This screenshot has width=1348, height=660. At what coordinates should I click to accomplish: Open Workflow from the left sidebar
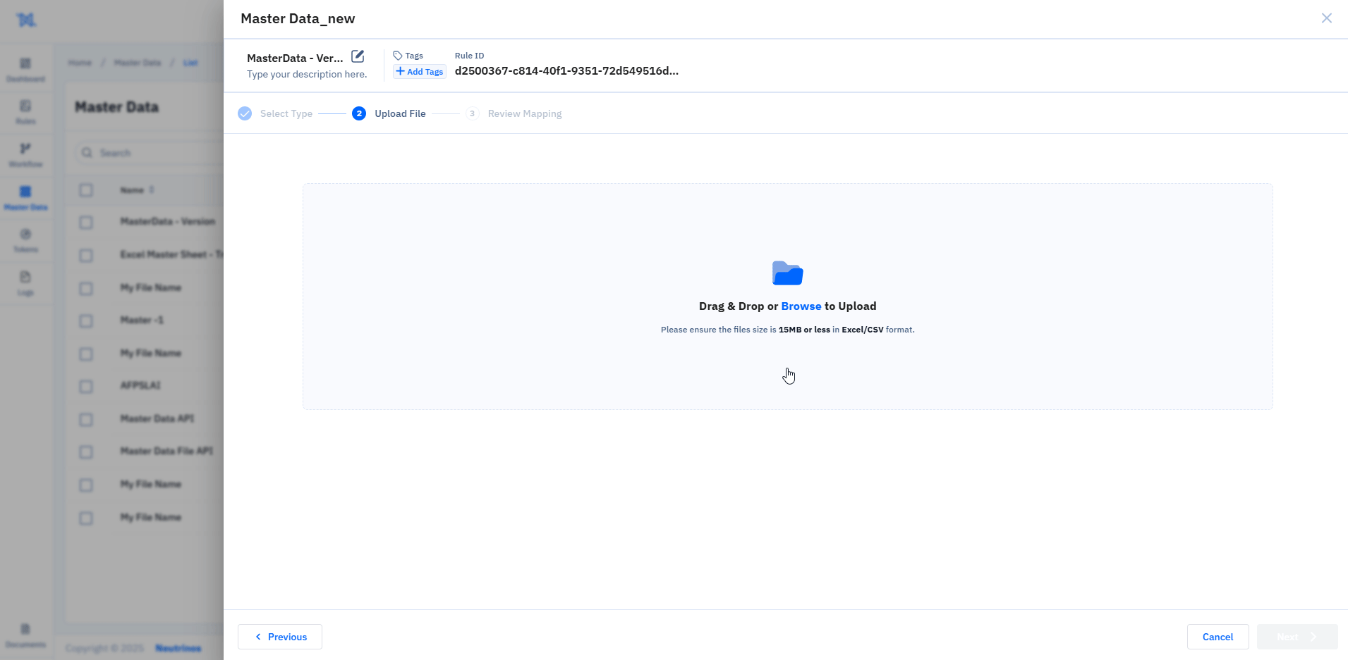pyautogui.click(x=26, y=156)
